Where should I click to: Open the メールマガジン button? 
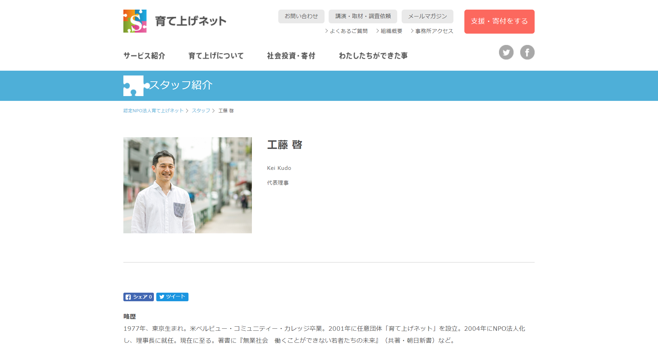(427, 16)
